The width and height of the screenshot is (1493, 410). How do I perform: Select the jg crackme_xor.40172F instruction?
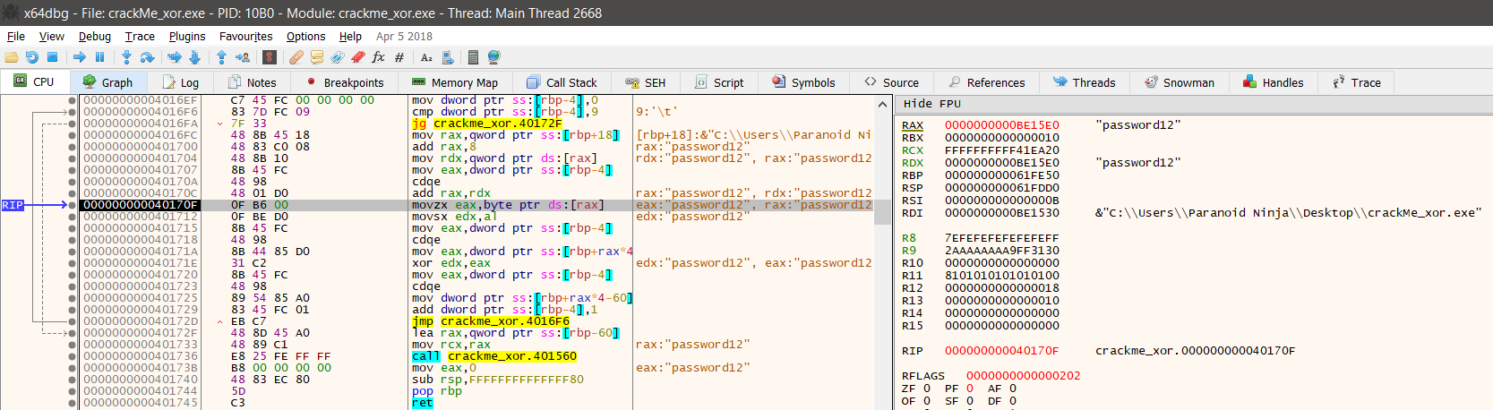pos(487,124)
